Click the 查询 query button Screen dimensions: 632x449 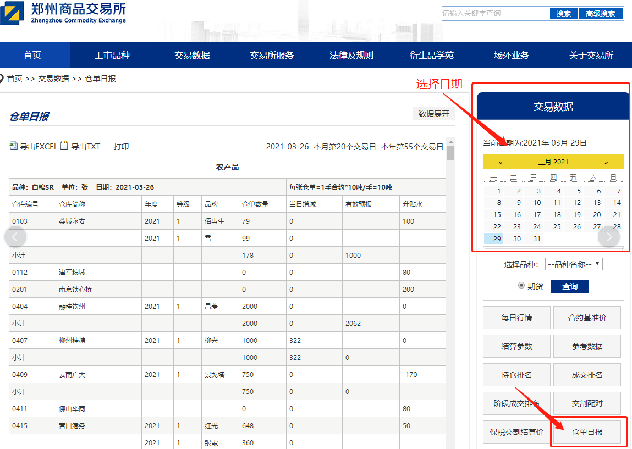coord(569,286)
